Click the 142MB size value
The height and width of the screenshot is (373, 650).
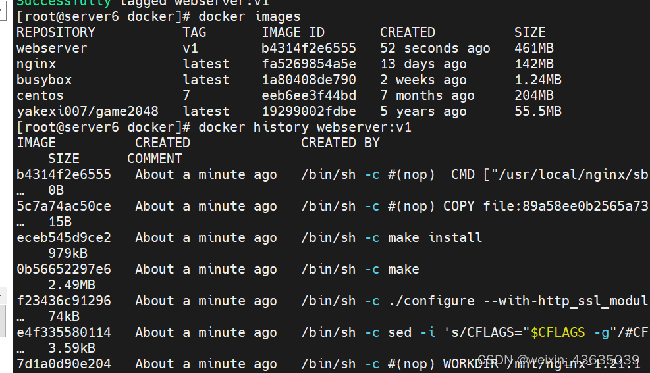pos(534,64)
